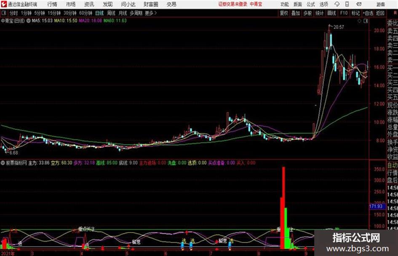Switch to 60分钟 period tab

tap(86, 13)
